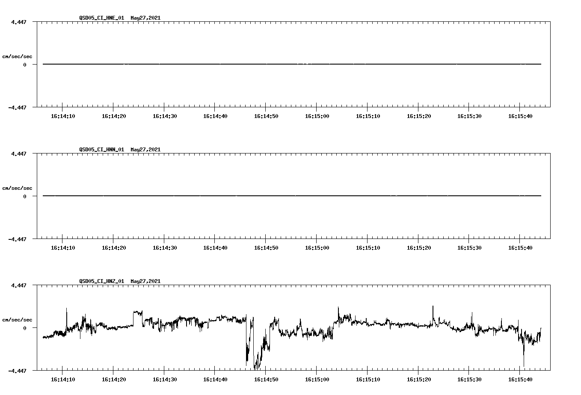Click the May27,2021 date on the bottom plot
This screenshot has width=581, height=395.
145,281
